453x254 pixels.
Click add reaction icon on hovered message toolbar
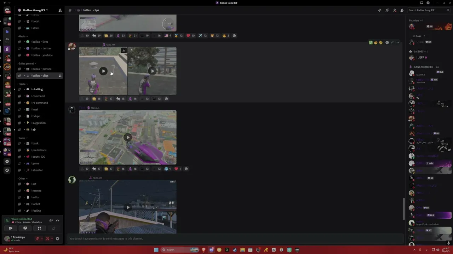(x=387, y=43)
